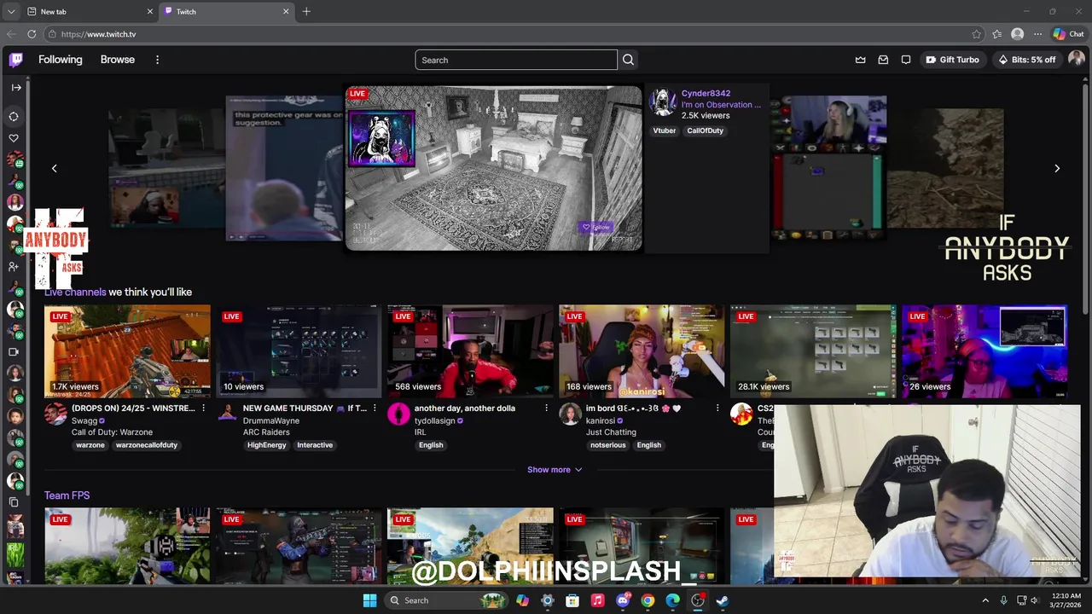This screenshot has height=614, width=1092.
Task: Go to next carousel stream
Action: 1057,168
